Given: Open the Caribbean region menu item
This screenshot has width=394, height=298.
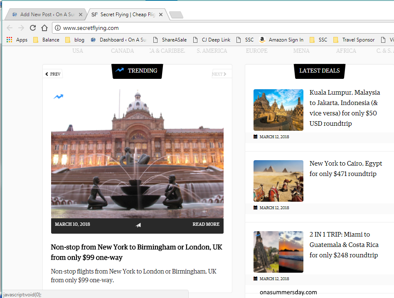Looking at the screenshot, I should 167,51.
